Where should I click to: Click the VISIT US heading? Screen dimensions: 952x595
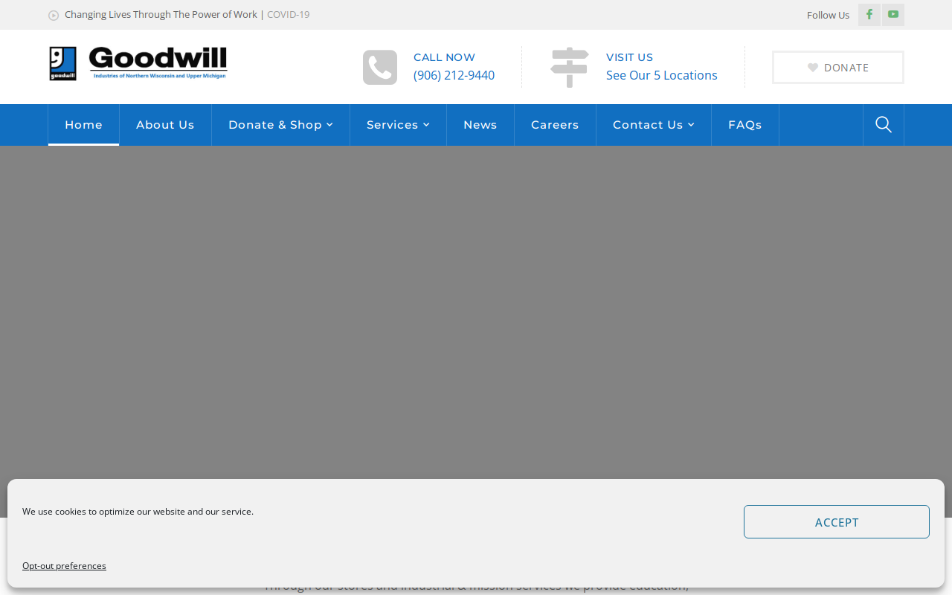(629, 57)
